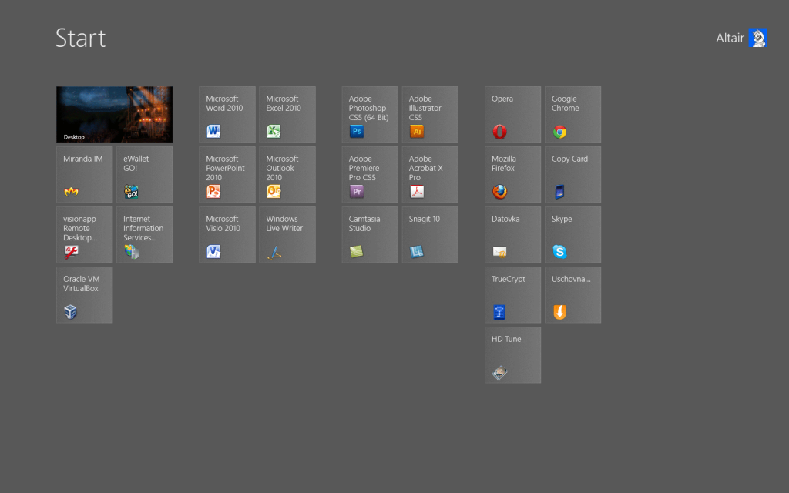Open Microsoft PowerPoint 2010 tile
This screenshot has width=789, height=493.
(x=227, y=175)
